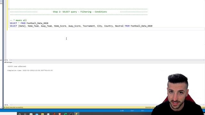205x115 pixels.
Task: Click the Ln indicator in status bar
Action: click(x=122, y=111)
